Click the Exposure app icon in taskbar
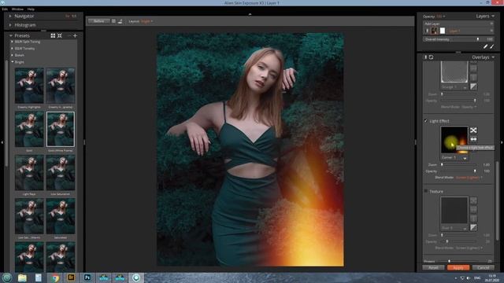504x283 pixels. (136, 277)
